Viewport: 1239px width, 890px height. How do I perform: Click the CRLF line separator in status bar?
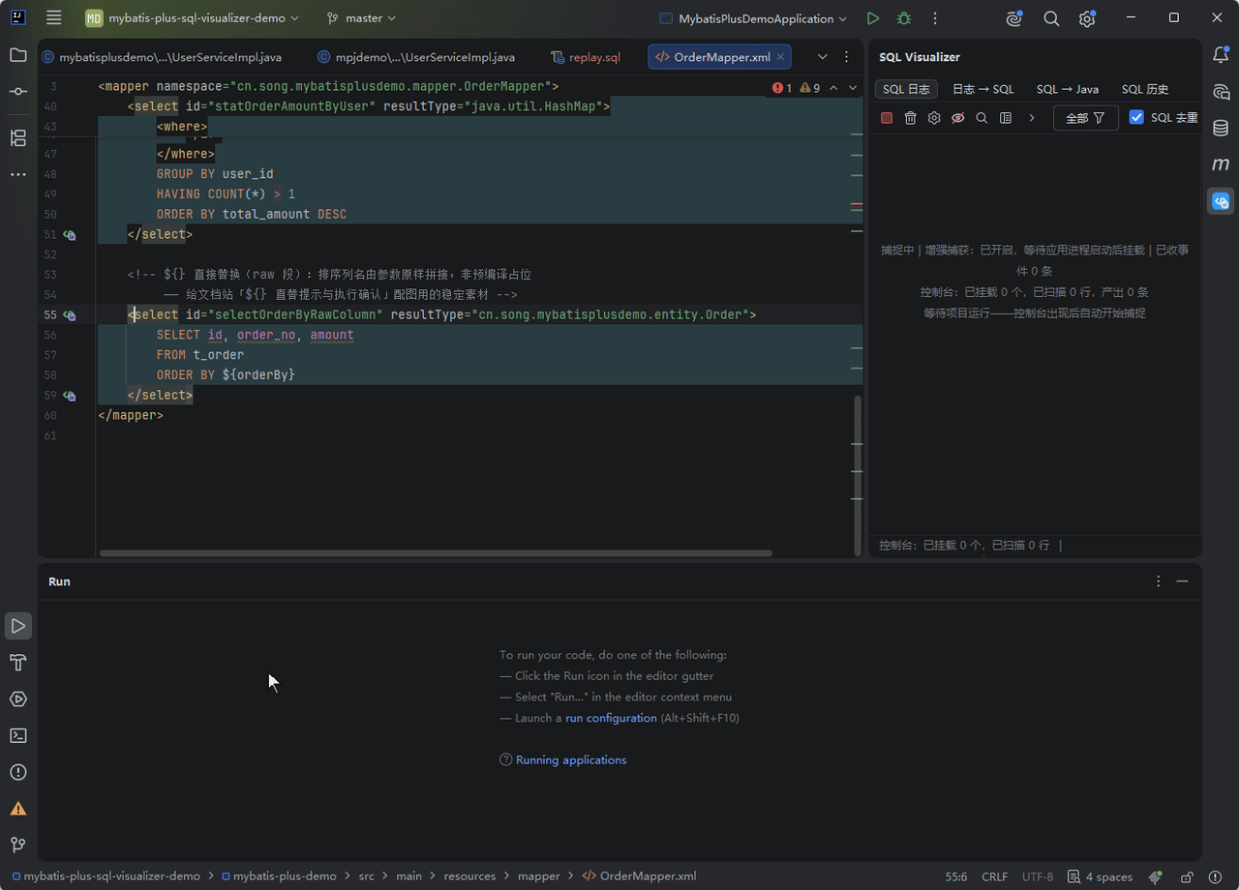(x=994, y=876)
